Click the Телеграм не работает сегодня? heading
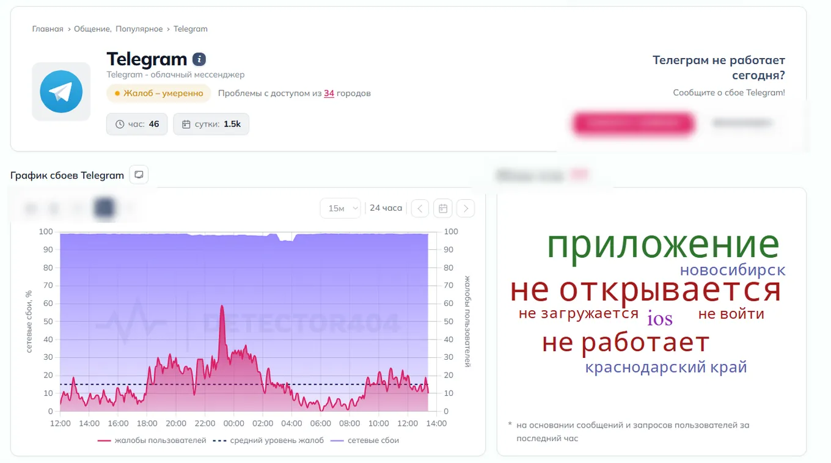Screen dimensions: 831x463 [719, 68]
